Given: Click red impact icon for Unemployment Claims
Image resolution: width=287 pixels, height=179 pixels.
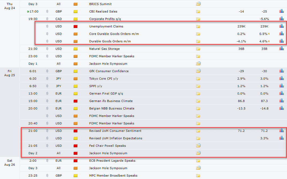Looking at the screenshot, I should pyautogui.click(x=75, y=26).
